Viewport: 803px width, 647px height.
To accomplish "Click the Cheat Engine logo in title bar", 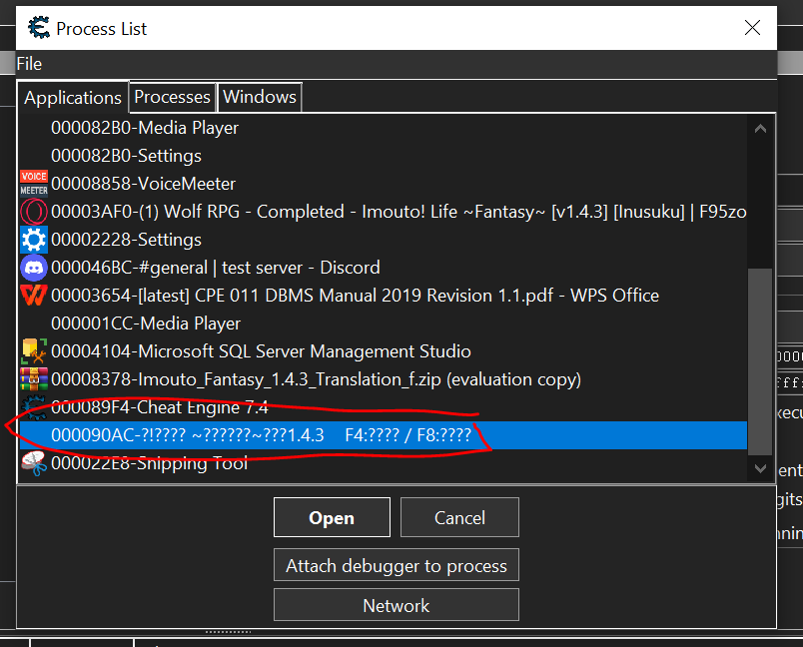I will (x=39, y=28).
